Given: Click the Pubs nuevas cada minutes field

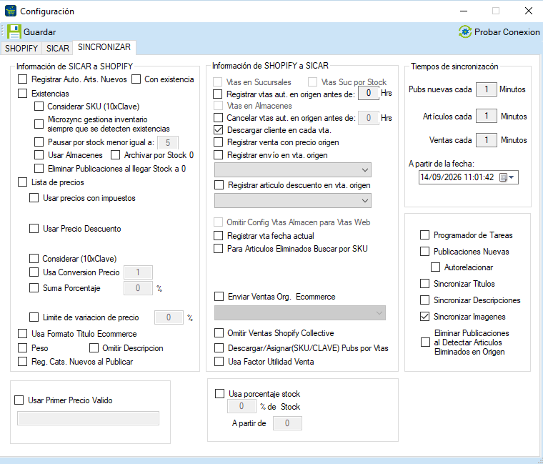Looking at the screenshot, I should click(x=487, y=89).
